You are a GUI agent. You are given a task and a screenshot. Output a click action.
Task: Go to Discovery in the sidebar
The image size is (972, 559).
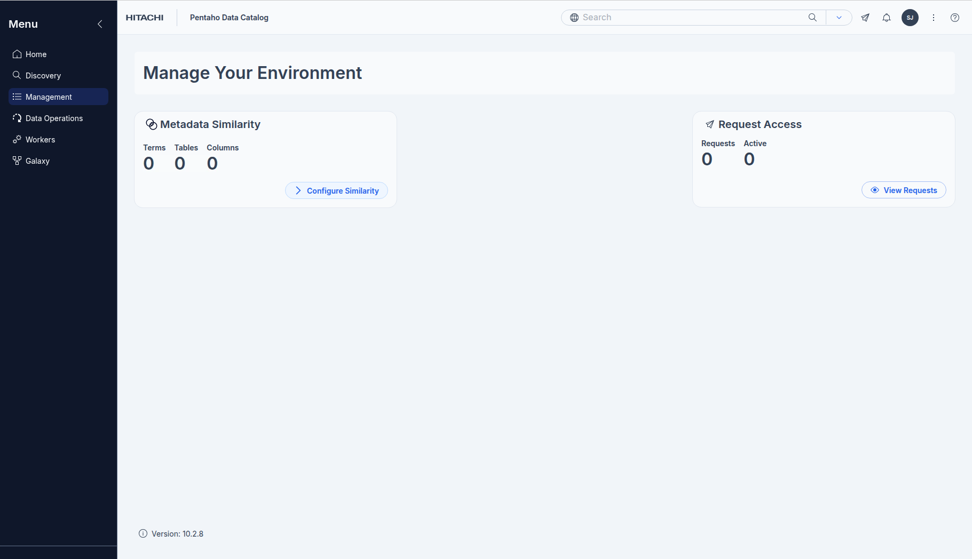point(43,76)
